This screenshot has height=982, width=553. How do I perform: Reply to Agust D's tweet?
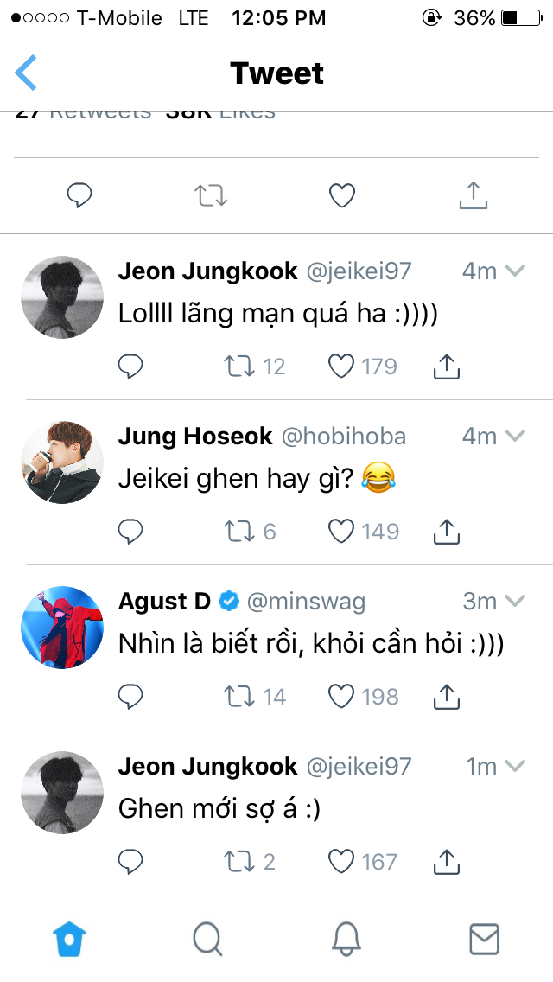130,696
